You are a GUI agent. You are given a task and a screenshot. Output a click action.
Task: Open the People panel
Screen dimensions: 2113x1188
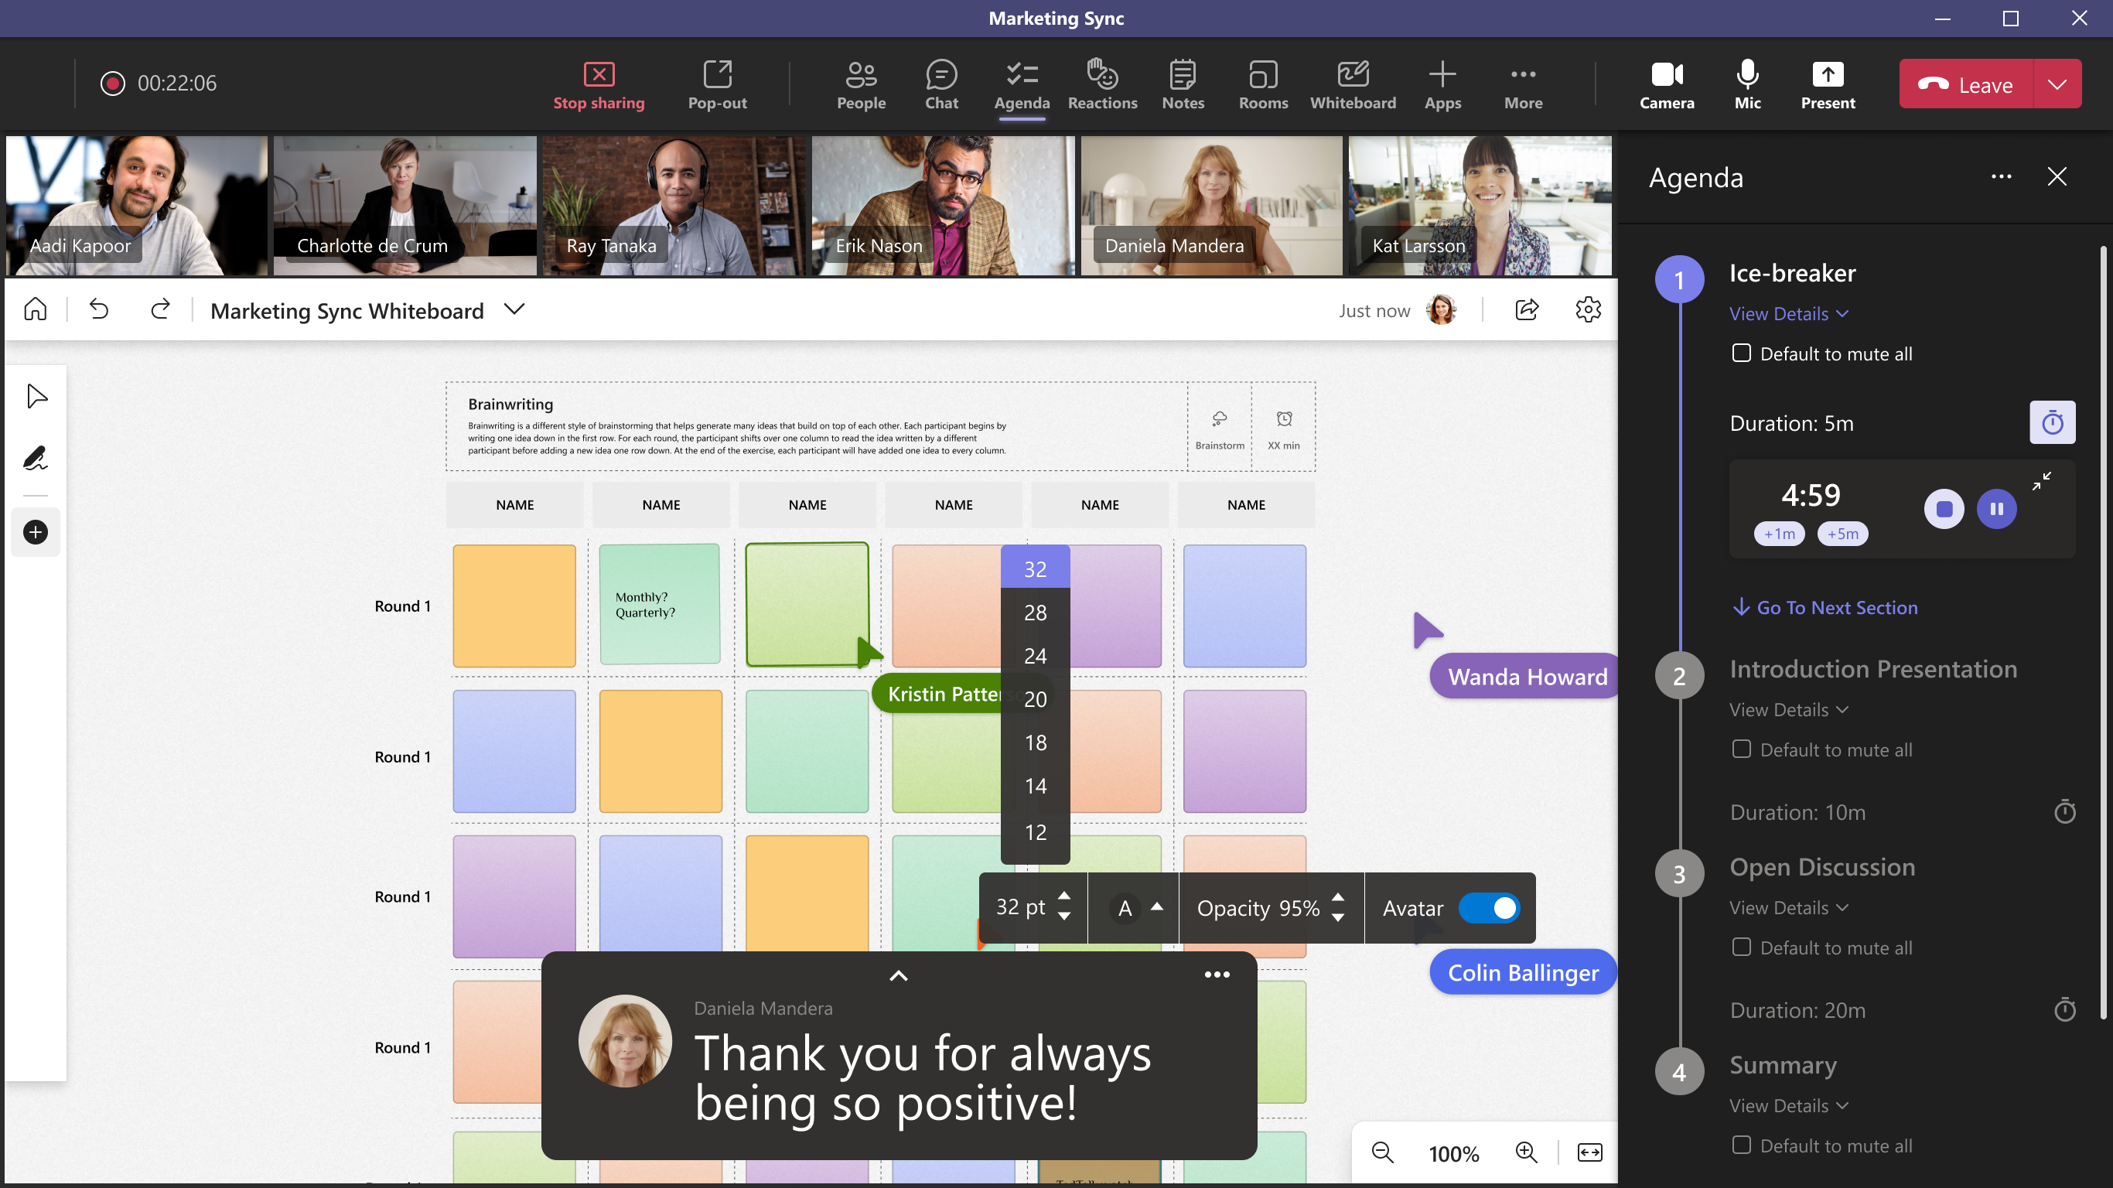(861, 84)
